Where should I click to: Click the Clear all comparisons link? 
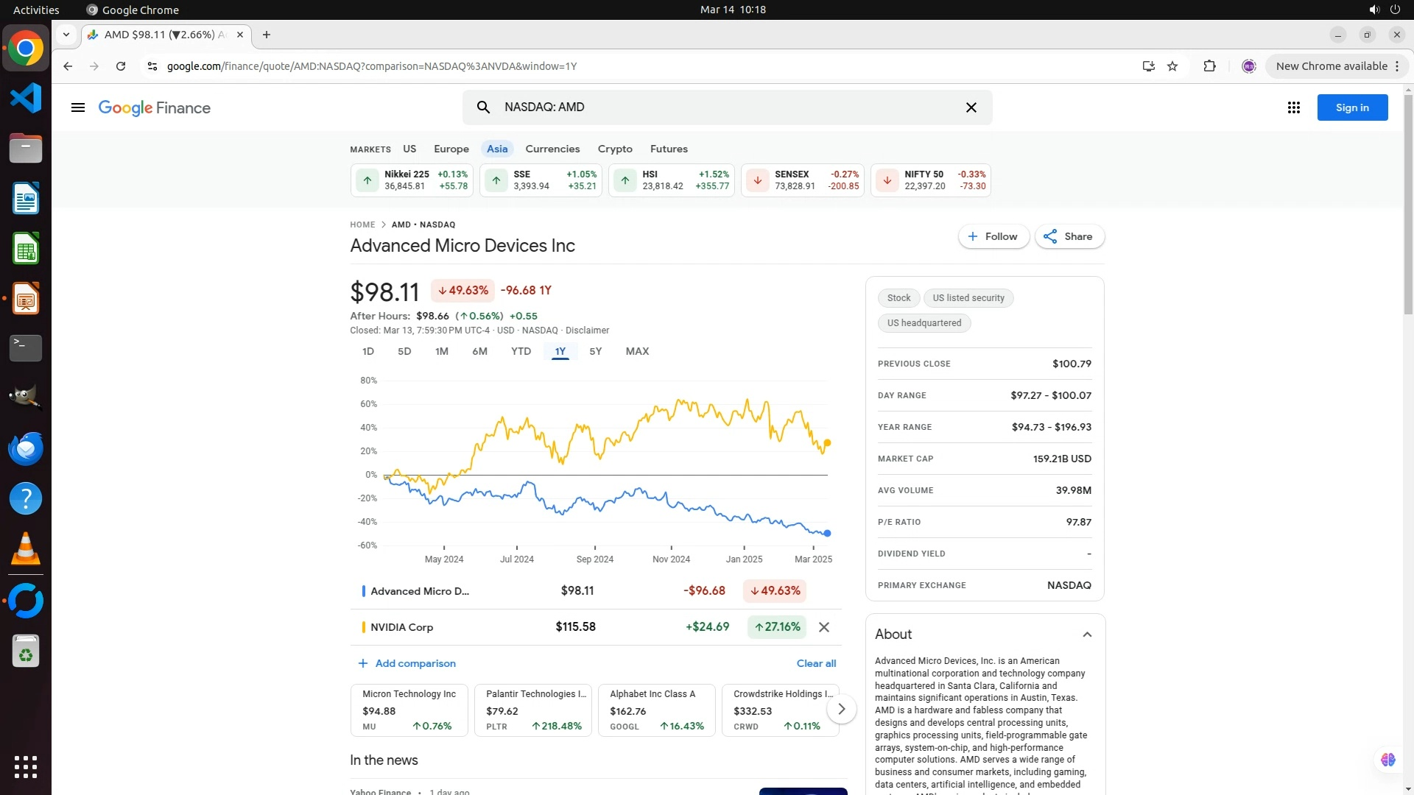pos(816,663)
